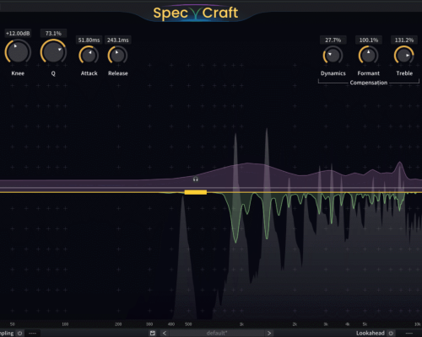Click the Q knob
Viewport: 422px width, 337px height.
click(53, 52)
